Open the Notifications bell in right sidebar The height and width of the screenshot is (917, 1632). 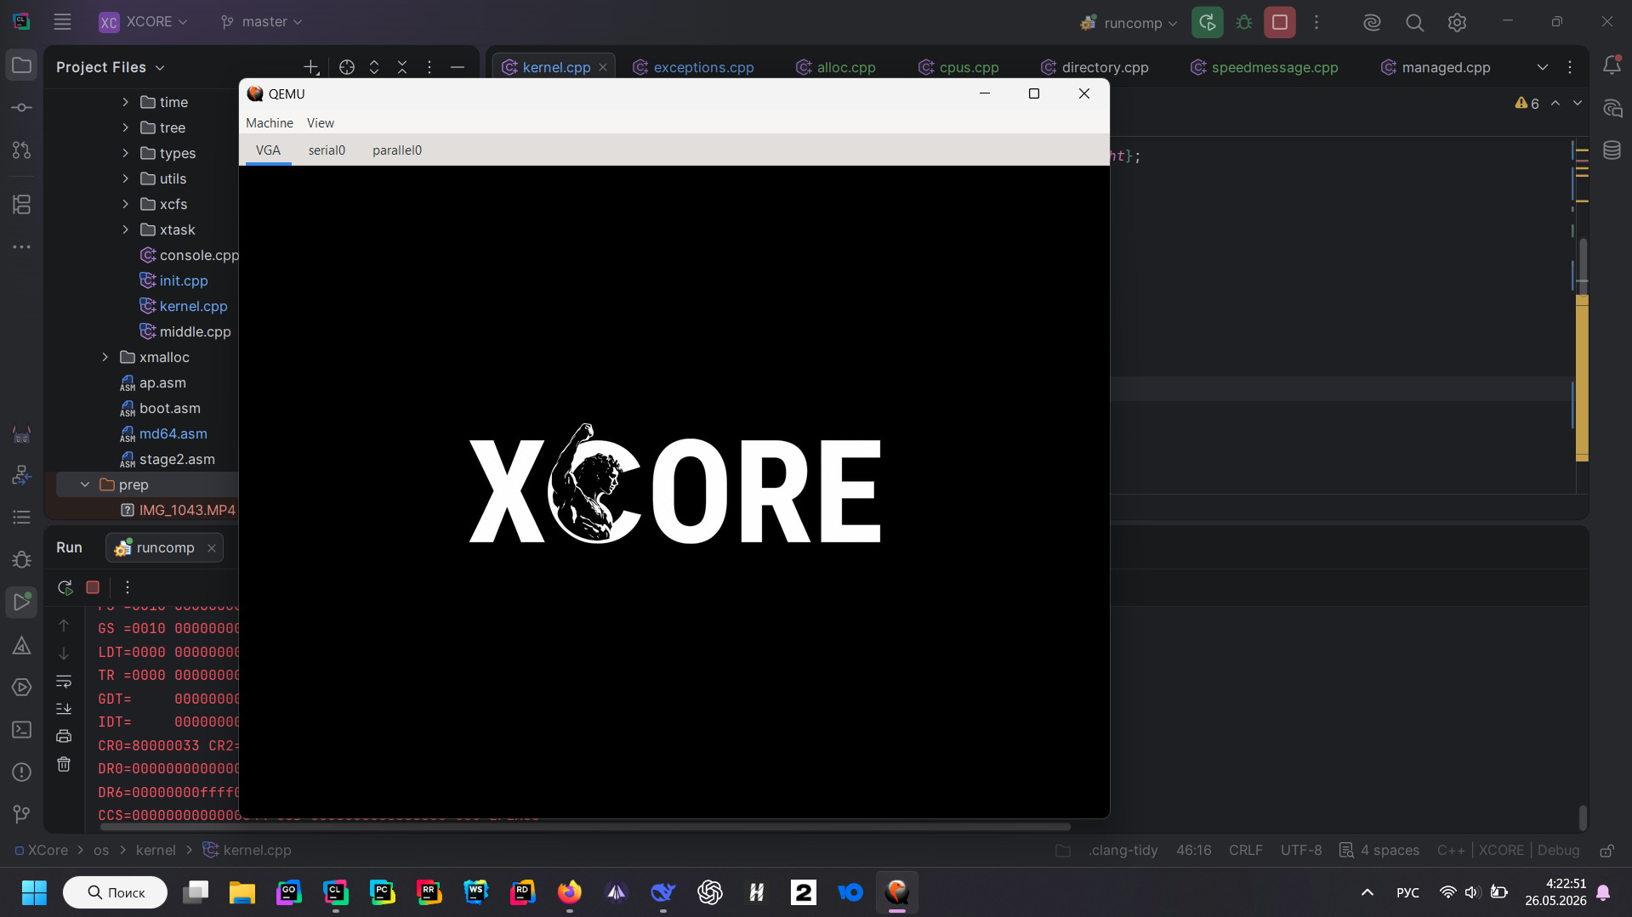click(1612, 65)
